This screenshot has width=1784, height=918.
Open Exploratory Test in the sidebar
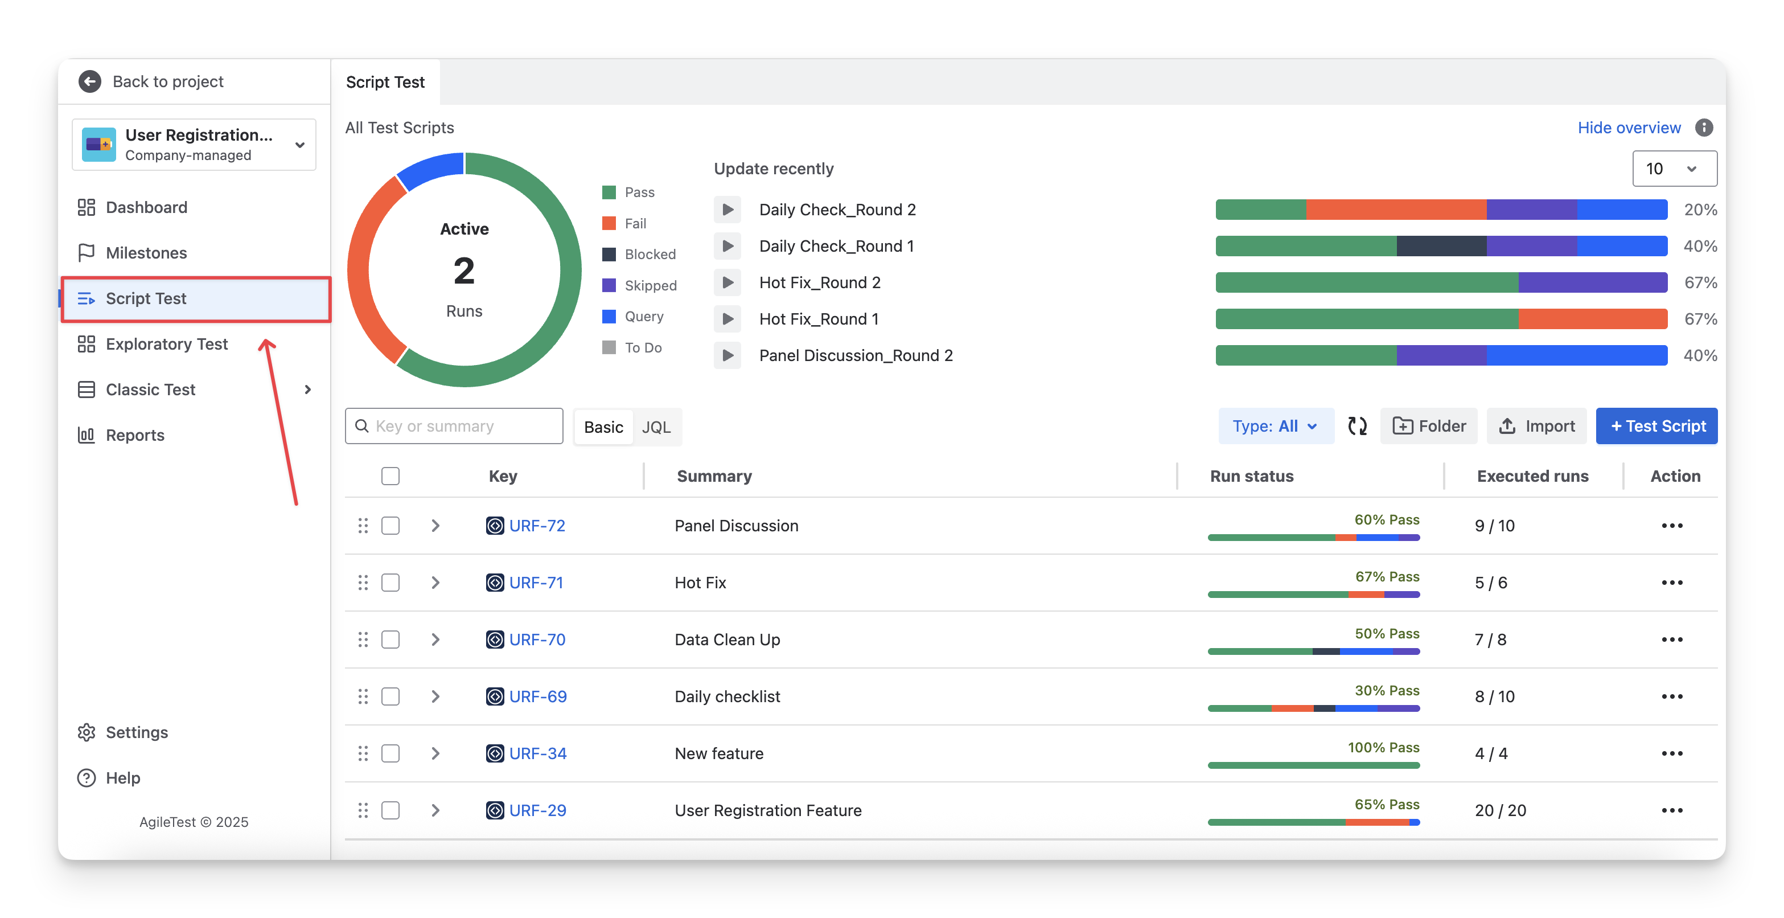coord(166,345)
